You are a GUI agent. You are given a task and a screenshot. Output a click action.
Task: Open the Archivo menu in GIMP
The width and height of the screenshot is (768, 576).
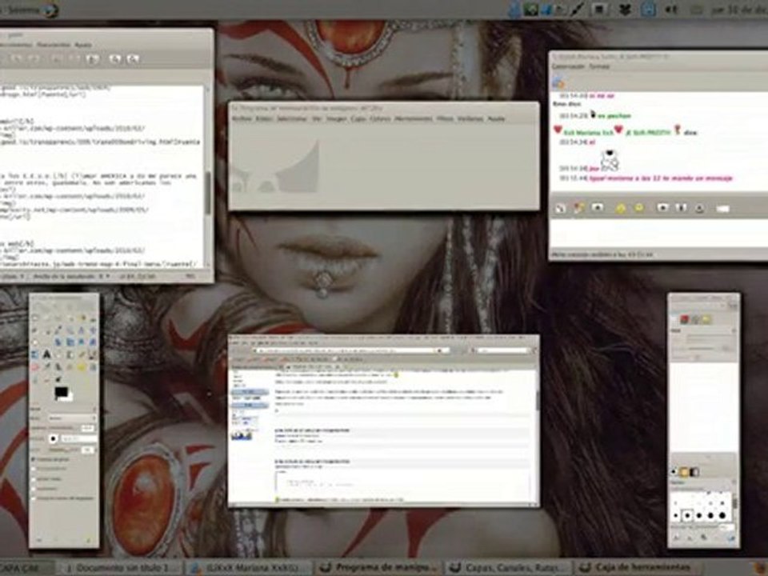(x=242, y=118)
